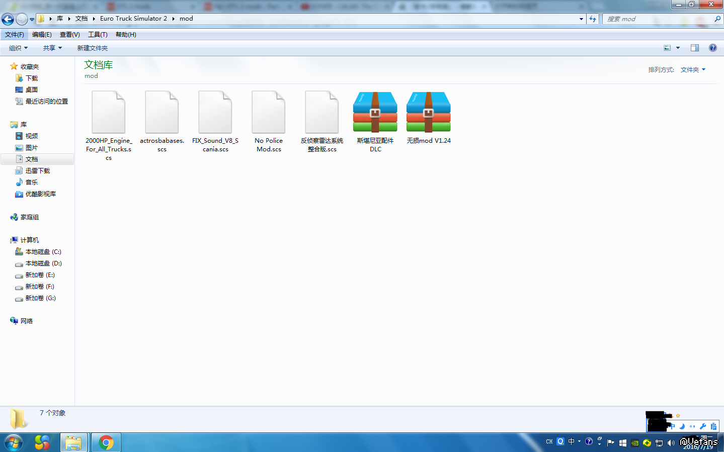
Task: Open the network connection tray icon
Action: point(659,443)
